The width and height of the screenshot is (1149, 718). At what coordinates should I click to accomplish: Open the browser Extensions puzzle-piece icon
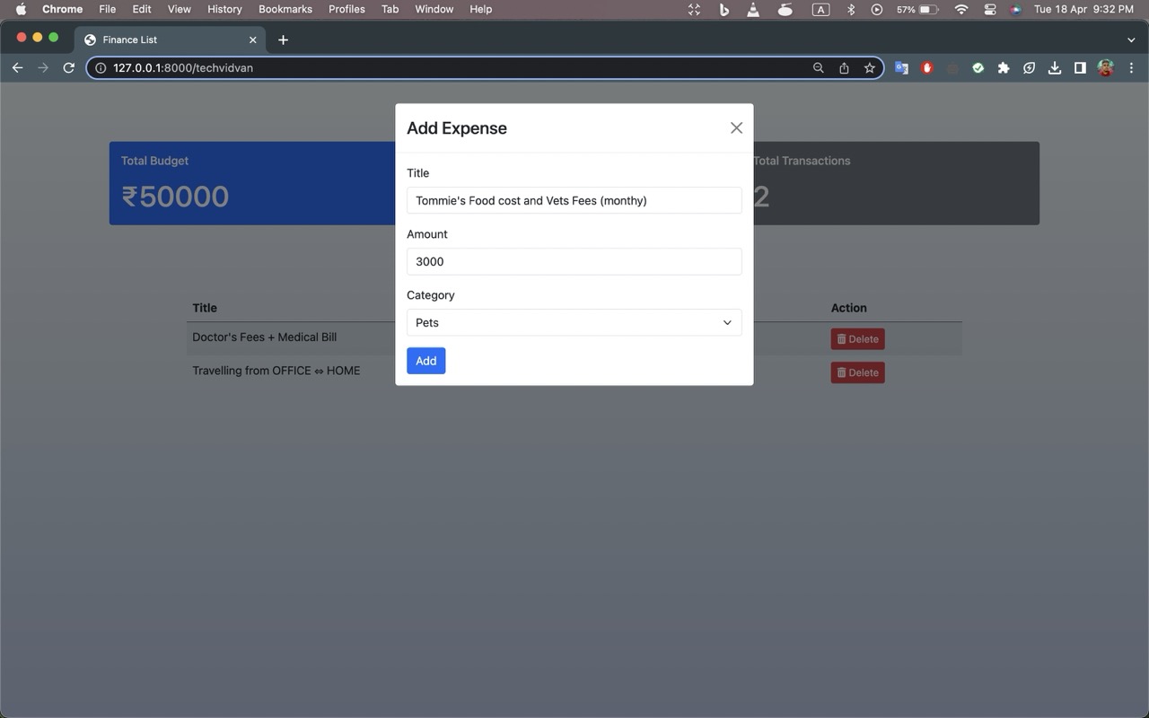tap(1004, 67)
